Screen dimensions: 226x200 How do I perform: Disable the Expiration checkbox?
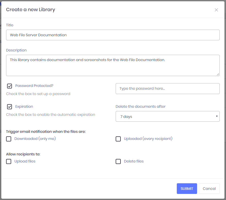[x=9, y=106]
